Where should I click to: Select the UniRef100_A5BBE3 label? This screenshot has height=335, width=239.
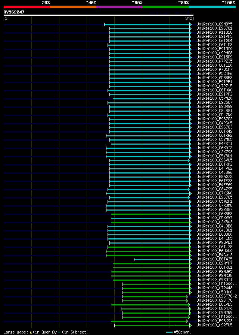pyautogui.click(x=214, y=78)
